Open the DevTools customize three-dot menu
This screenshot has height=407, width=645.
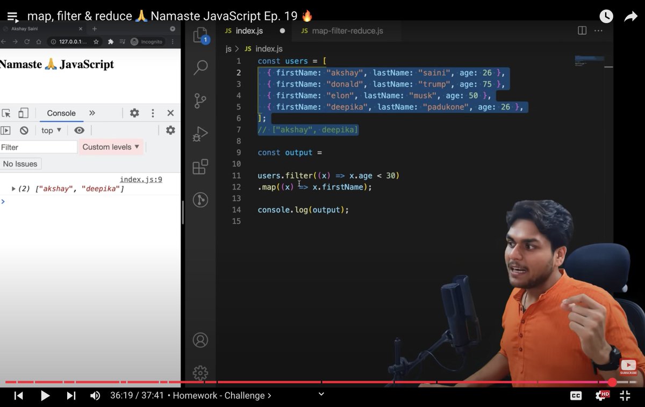pos(153,113)
